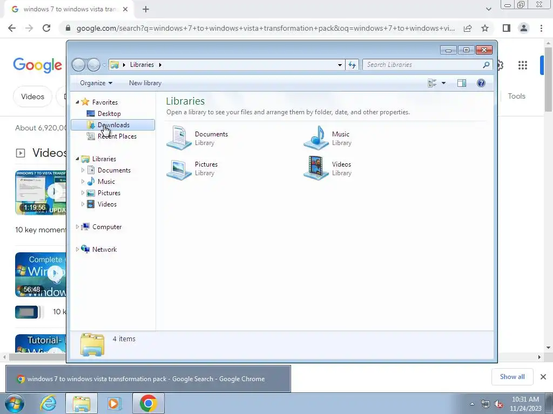The image size is (553, 414).
Task: Open Google apps grid
Action: click(x=523, y=65)
